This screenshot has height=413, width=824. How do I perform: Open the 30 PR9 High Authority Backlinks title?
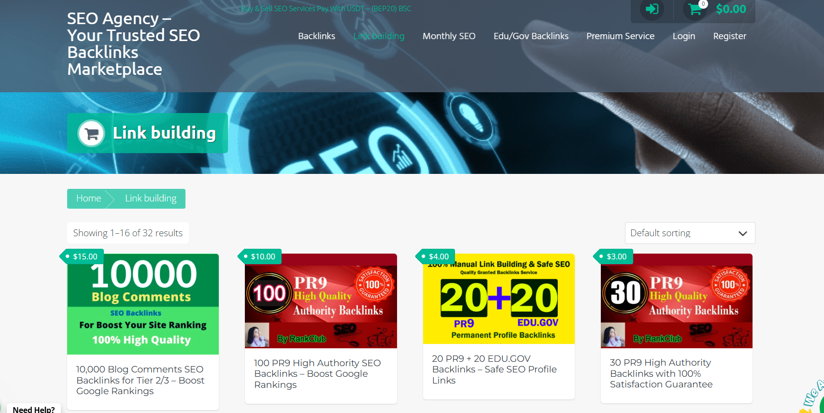click(x=661, y=373)
